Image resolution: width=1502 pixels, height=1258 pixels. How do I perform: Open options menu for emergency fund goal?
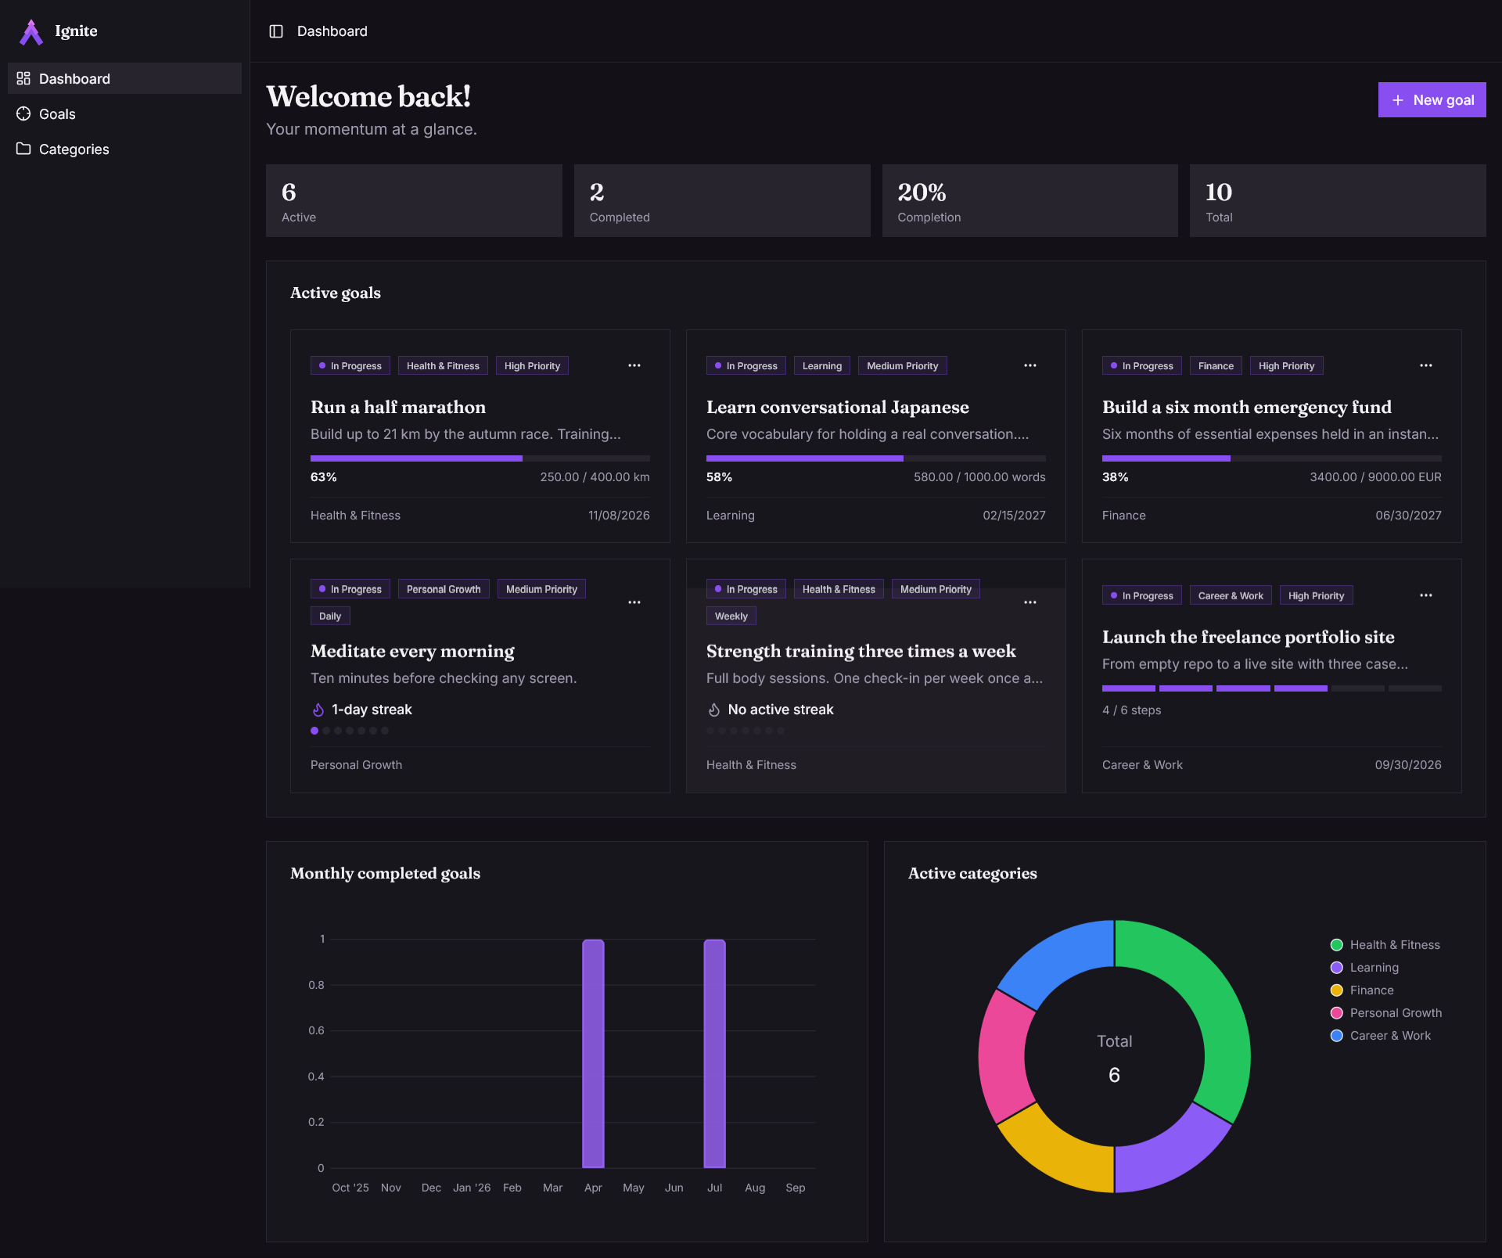(x=1426, y=365)
